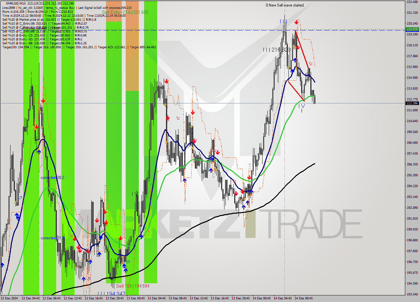This screenshot has height=302, width=420.
Task: Click the 193.540 price axis label
Action: [x=412, y=294]
